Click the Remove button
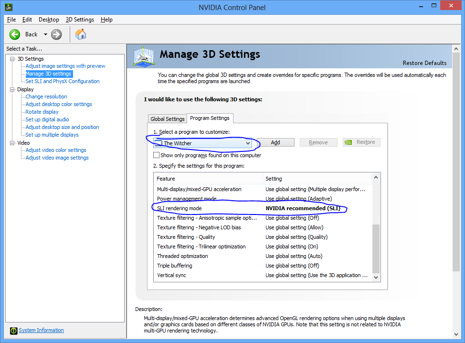Viewport: 465px width, 343px height. click(x=318, y=142)
